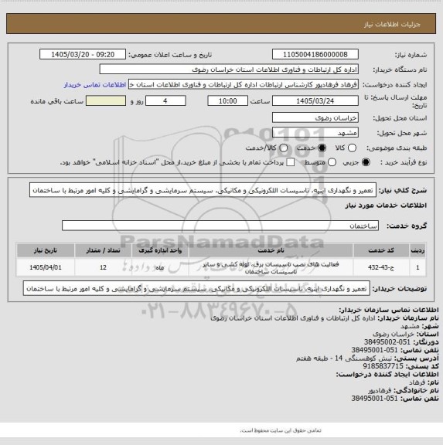Select the کالا/خدمت radio button
Image resolution: width=443 pixels, height=445 pixels.
[284, 148]
